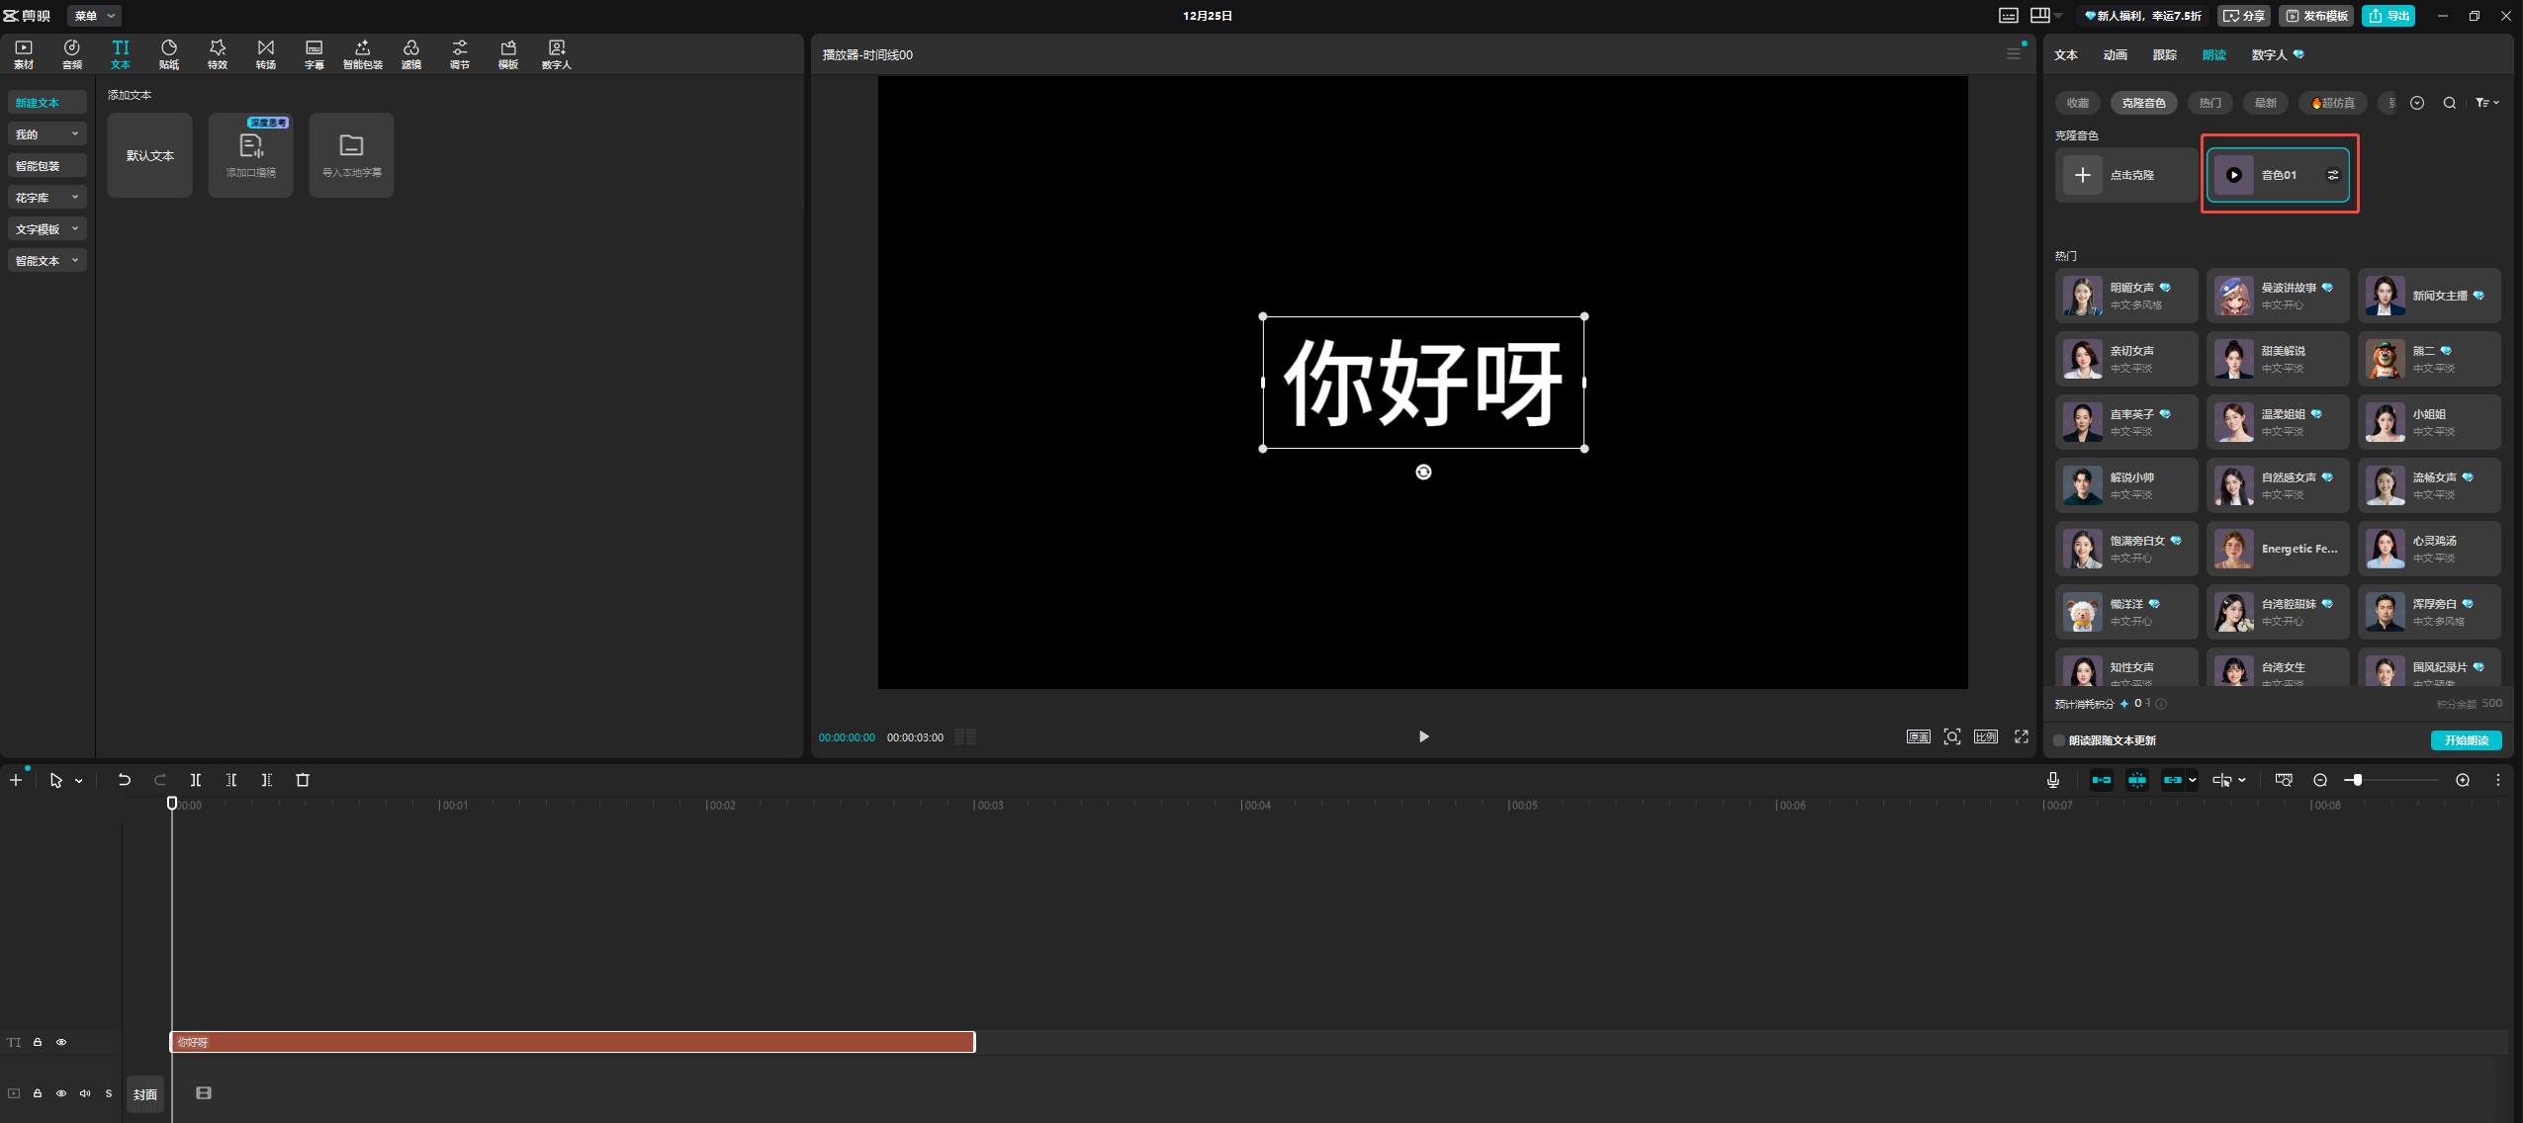Viewport: 2523px width, 1123px height.
Task: Open the 贴纸 stickers panel
Action: coord(169,53)
